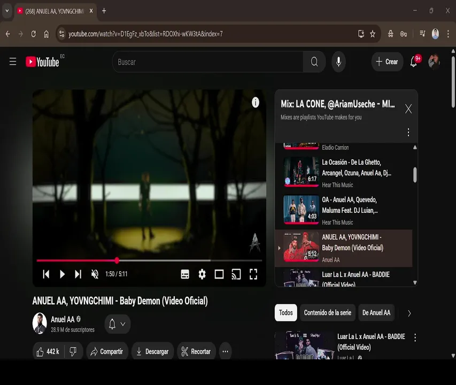Screen dimensions: 456x385
Task: Dislike the video
Action: 73,351
